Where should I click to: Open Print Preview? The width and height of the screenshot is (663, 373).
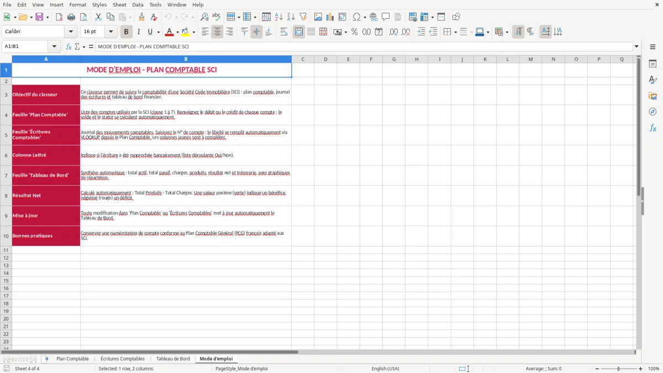point(83,17)
